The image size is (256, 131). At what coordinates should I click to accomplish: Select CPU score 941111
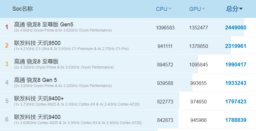point(165,46)
